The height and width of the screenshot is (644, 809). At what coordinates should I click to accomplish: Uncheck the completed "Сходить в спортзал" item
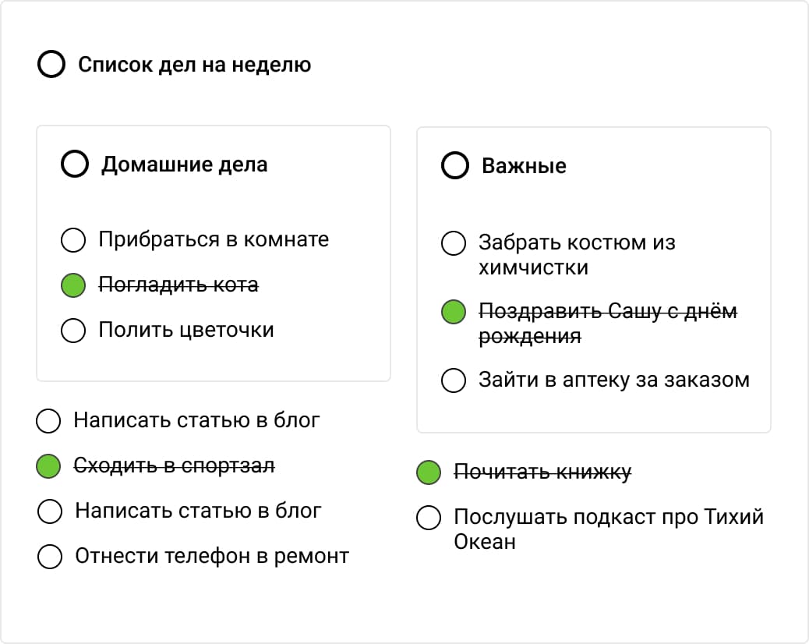48,466
